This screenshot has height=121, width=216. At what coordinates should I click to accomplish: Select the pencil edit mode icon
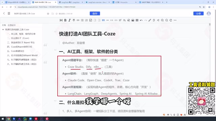tap(150, 20)
